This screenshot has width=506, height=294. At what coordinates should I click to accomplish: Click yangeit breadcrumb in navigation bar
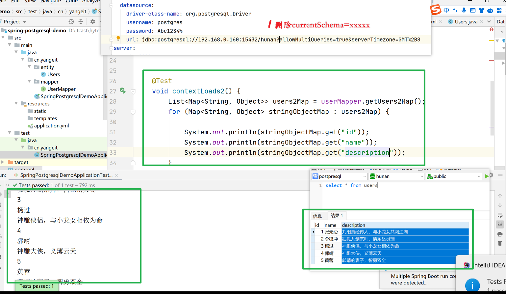point(78,12)
